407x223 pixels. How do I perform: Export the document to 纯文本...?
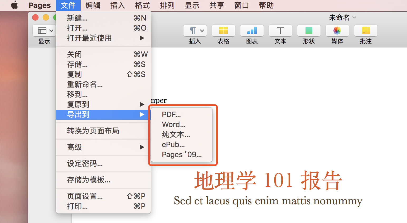click(x=182, y=134)
